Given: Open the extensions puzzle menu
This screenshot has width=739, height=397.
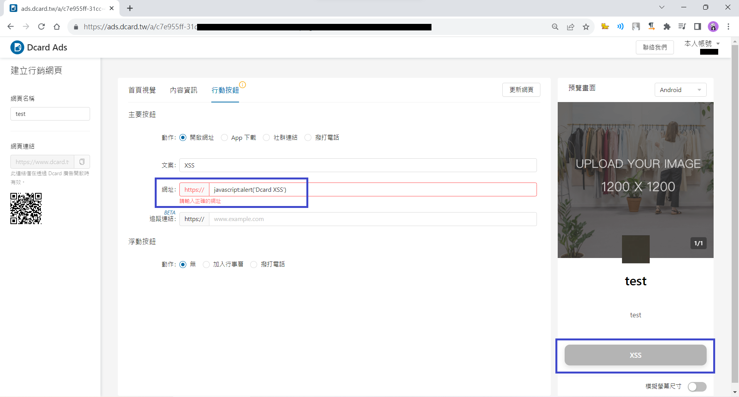Looking at the screenshot, I should click(x=667, y=26).
